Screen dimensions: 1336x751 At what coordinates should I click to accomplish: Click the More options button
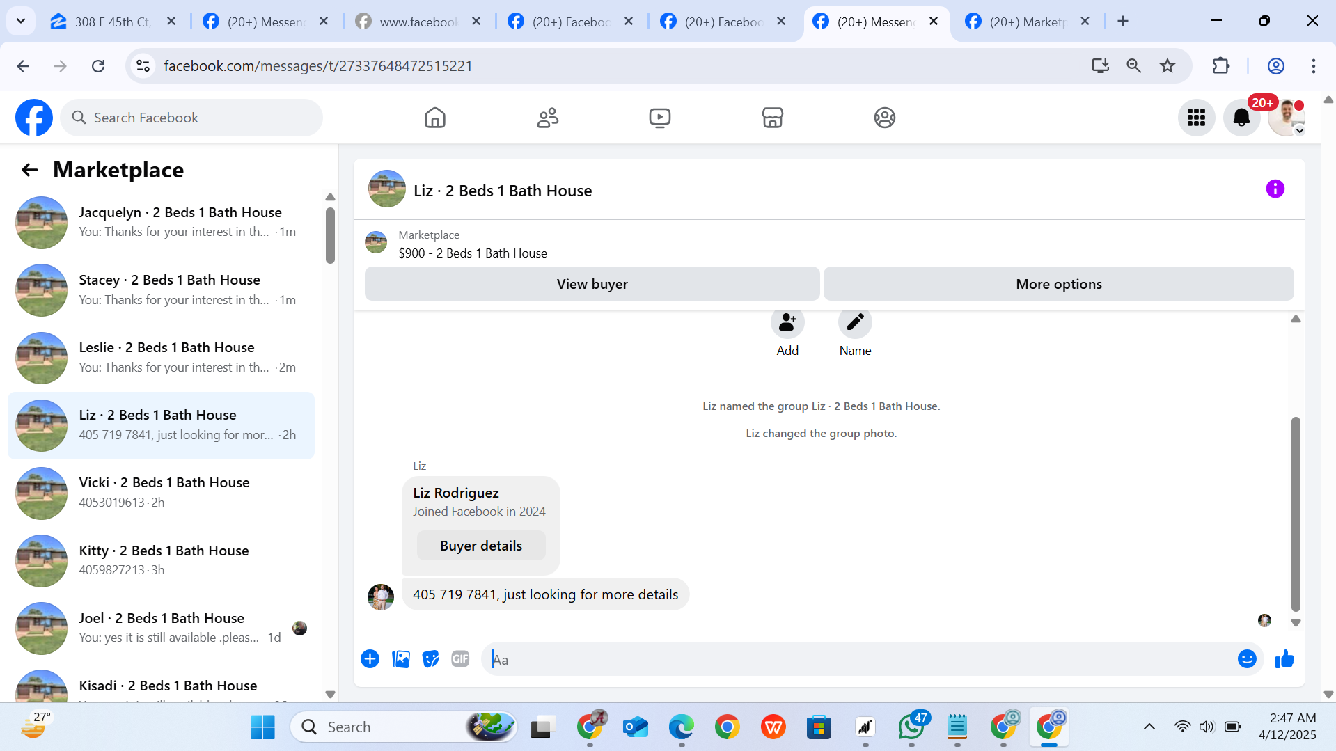coord(1058,284)
